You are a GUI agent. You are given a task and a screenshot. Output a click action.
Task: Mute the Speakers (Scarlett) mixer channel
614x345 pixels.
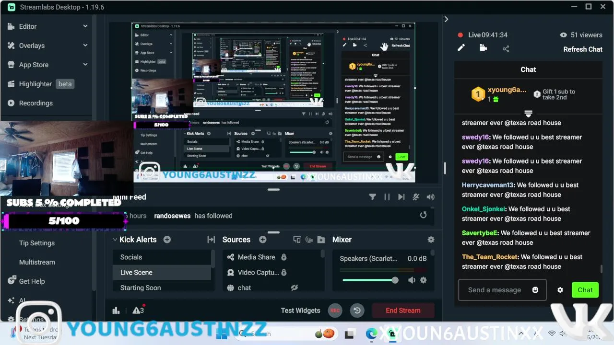(412, 280)
